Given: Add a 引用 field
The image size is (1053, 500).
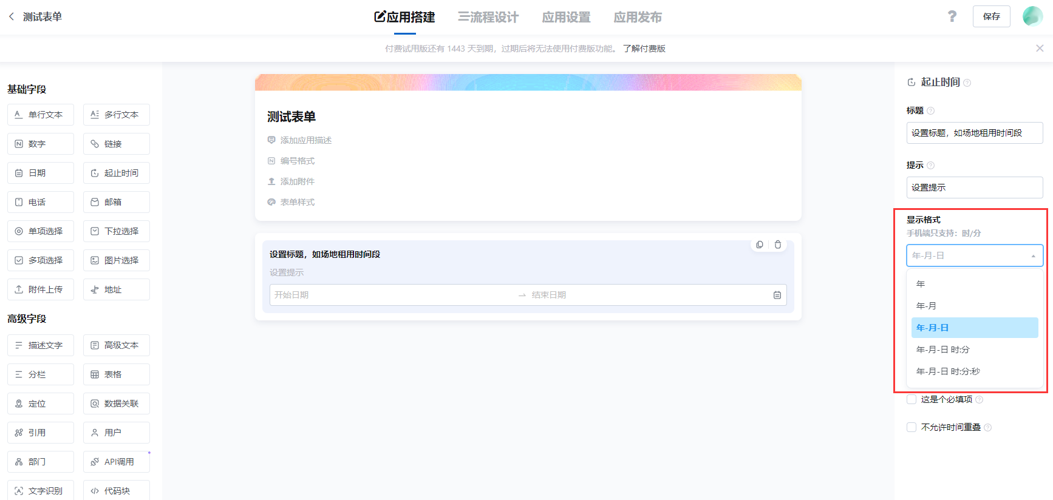Looking at the screenshot, I should (41, 433).
